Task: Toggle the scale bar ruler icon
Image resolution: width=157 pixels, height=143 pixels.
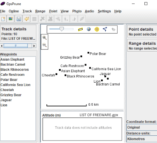Action: click(80, 29)
